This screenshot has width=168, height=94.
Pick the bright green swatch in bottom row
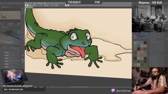[145, 65]
